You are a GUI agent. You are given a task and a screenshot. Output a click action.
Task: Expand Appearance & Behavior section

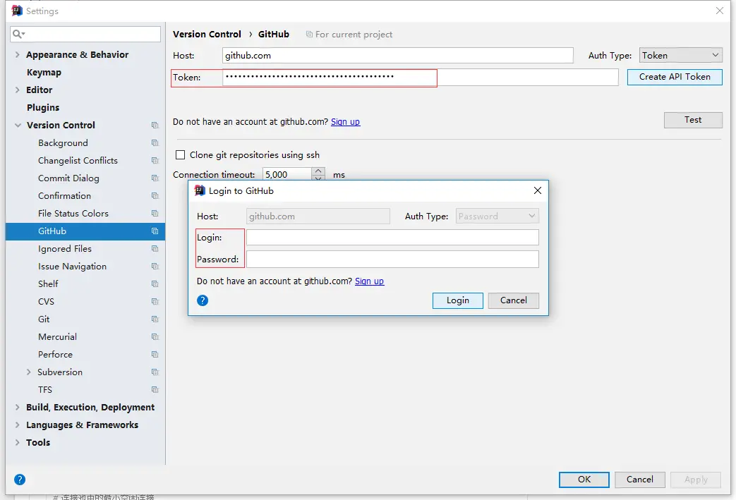click(x=18, y=54)
